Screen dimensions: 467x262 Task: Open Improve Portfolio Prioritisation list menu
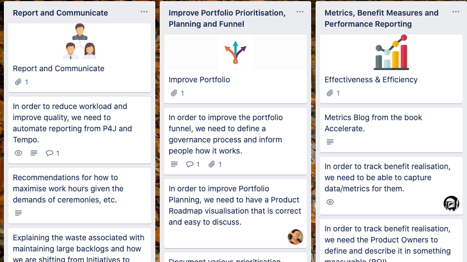pos(300,12)
